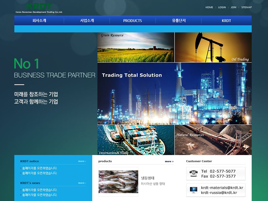The height and width of the screenshot is (201, 268).
Task: Open the LOGIN page link
Action: point(222,7)
